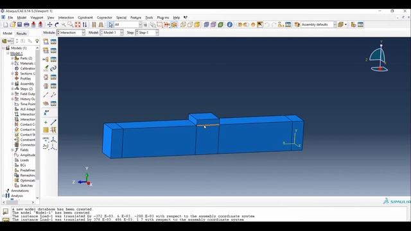Viewport: 411px width, 231px height.
Task: Select Amplitudes in the model tree
Action: [28, 155]
